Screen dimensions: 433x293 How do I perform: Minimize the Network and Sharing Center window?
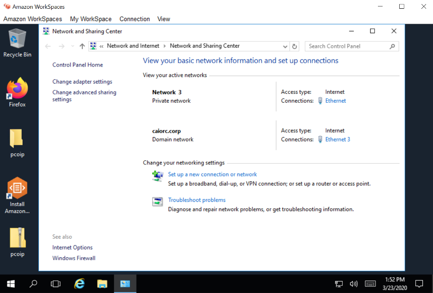click(351, 31)
